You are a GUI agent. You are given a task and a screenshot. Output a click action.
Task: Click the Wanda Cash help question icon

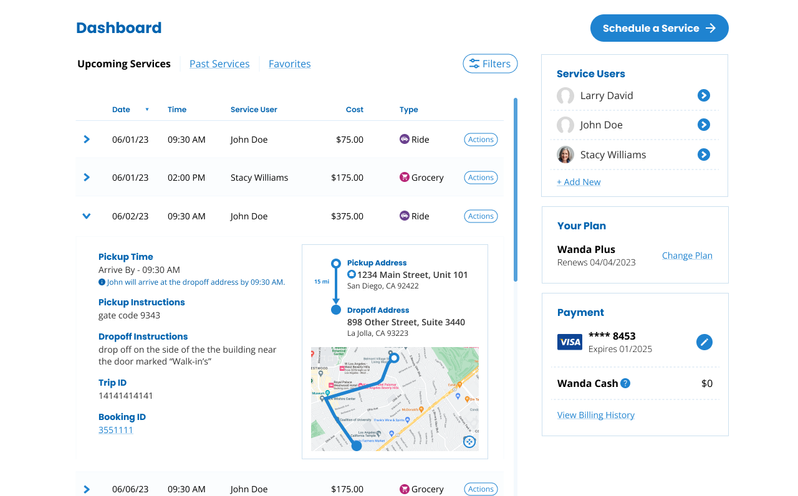625,383
